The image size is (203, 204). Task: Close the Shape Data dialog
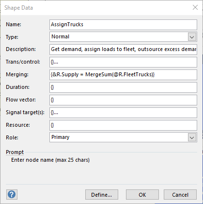click(195, 7)
